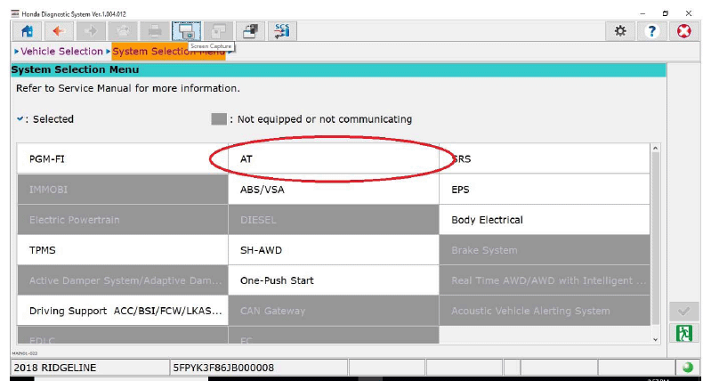Viewport: 711px width, 389px height.
Task: Click the greyed DIESEL cell
Action: 334,220
